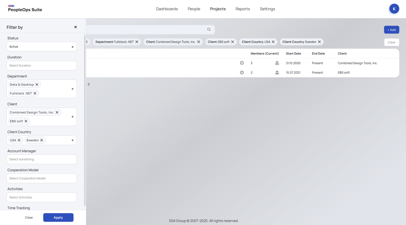
Task: Open the Cooperation Model dropdown
Action: (42, 178)
